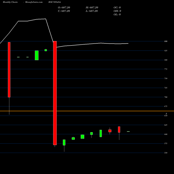The image size is (174, 174).
Task: Click the 725 price axis label
Action: click(166, 88)
